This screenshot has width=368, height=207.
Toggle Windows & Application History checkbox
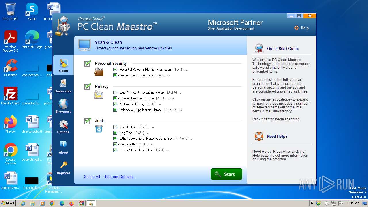pyautogui.click(x=115, y=110)
